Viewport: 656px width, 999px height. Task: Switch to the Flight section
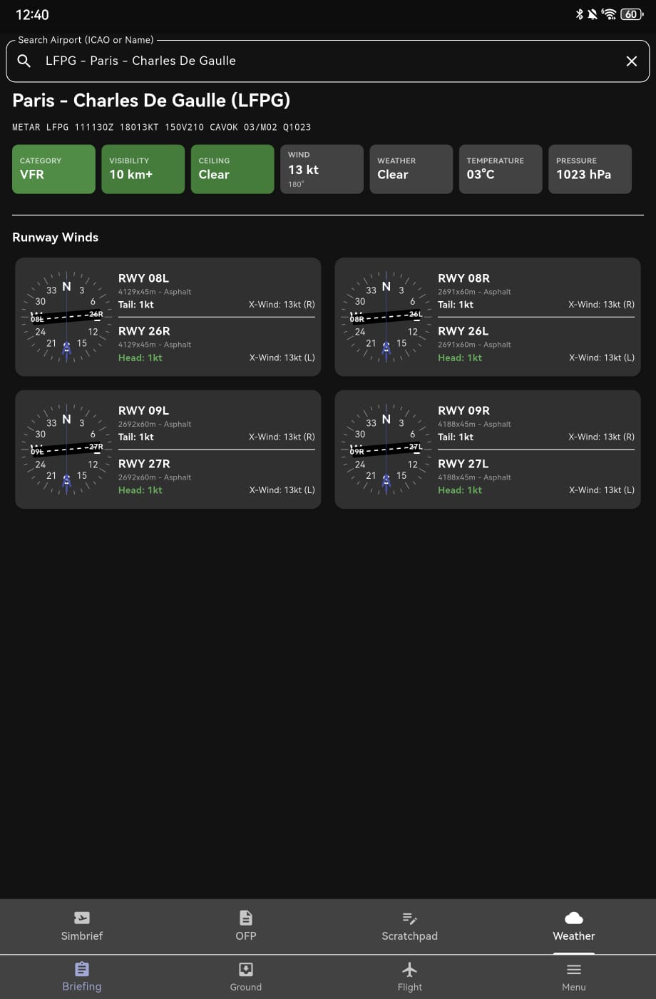click(409, 977)
